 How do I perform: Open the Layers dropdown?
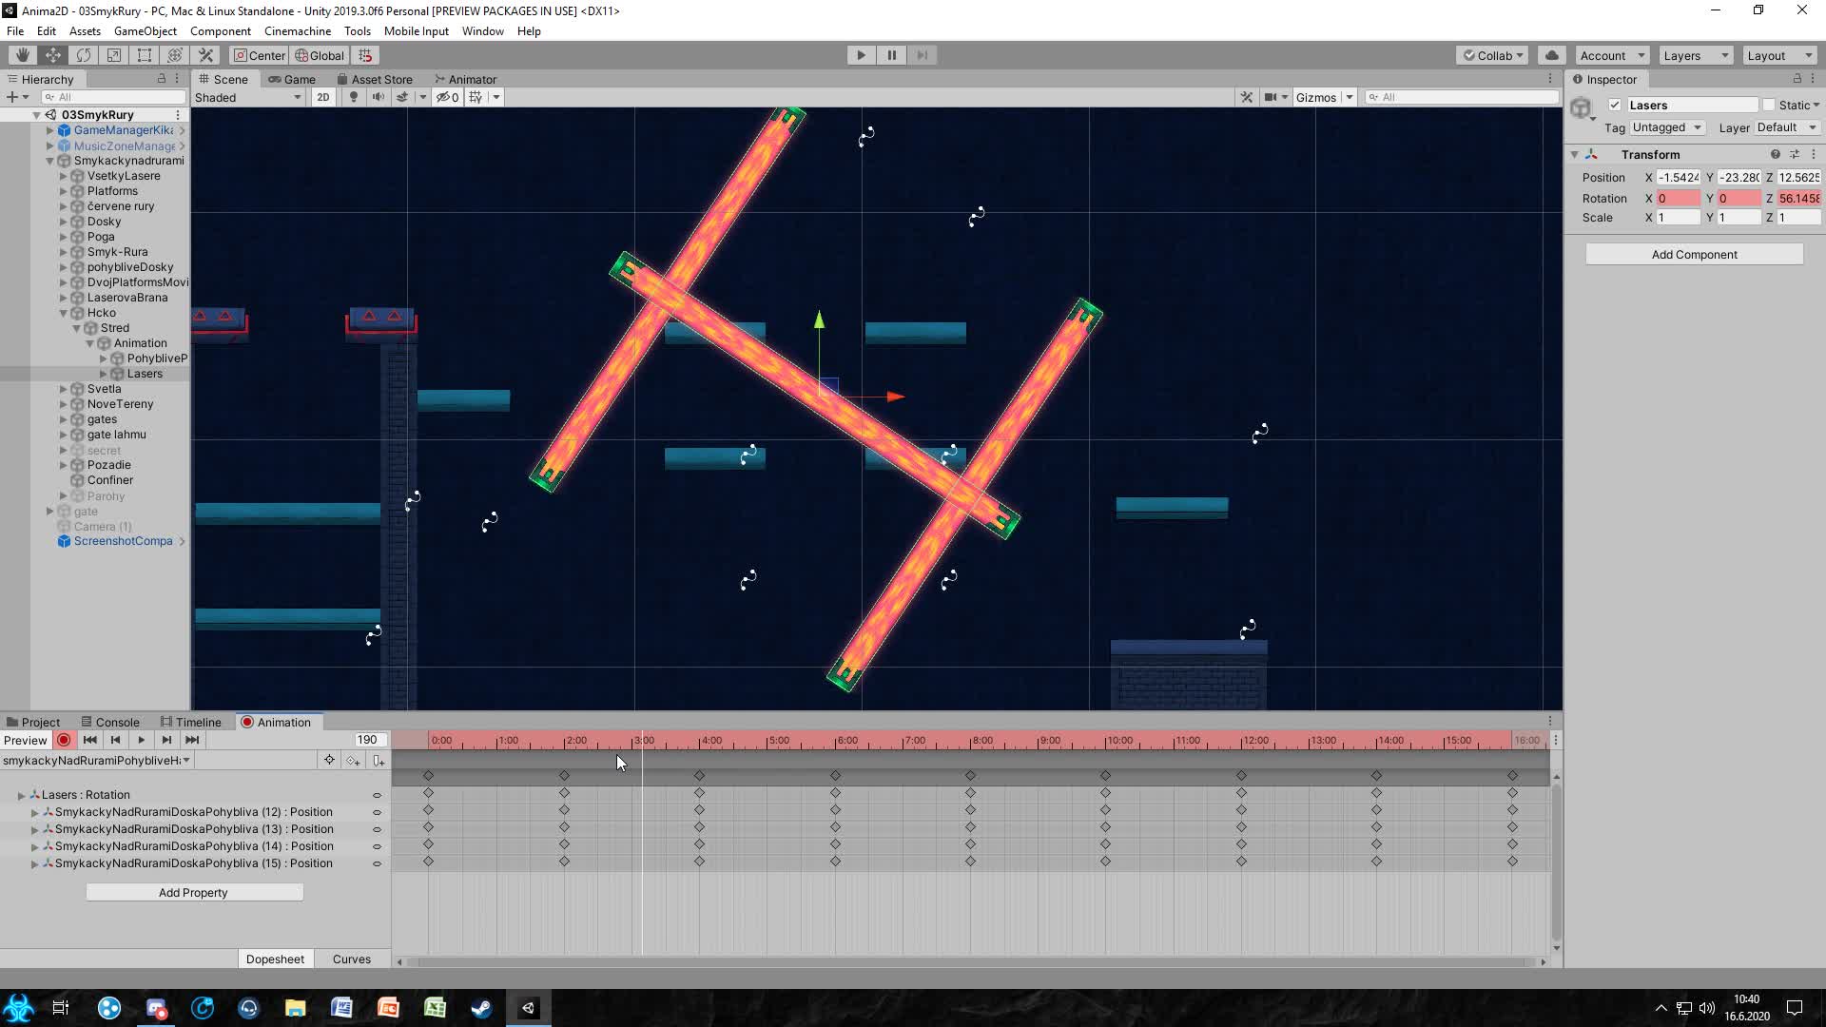click(1695, 54)
